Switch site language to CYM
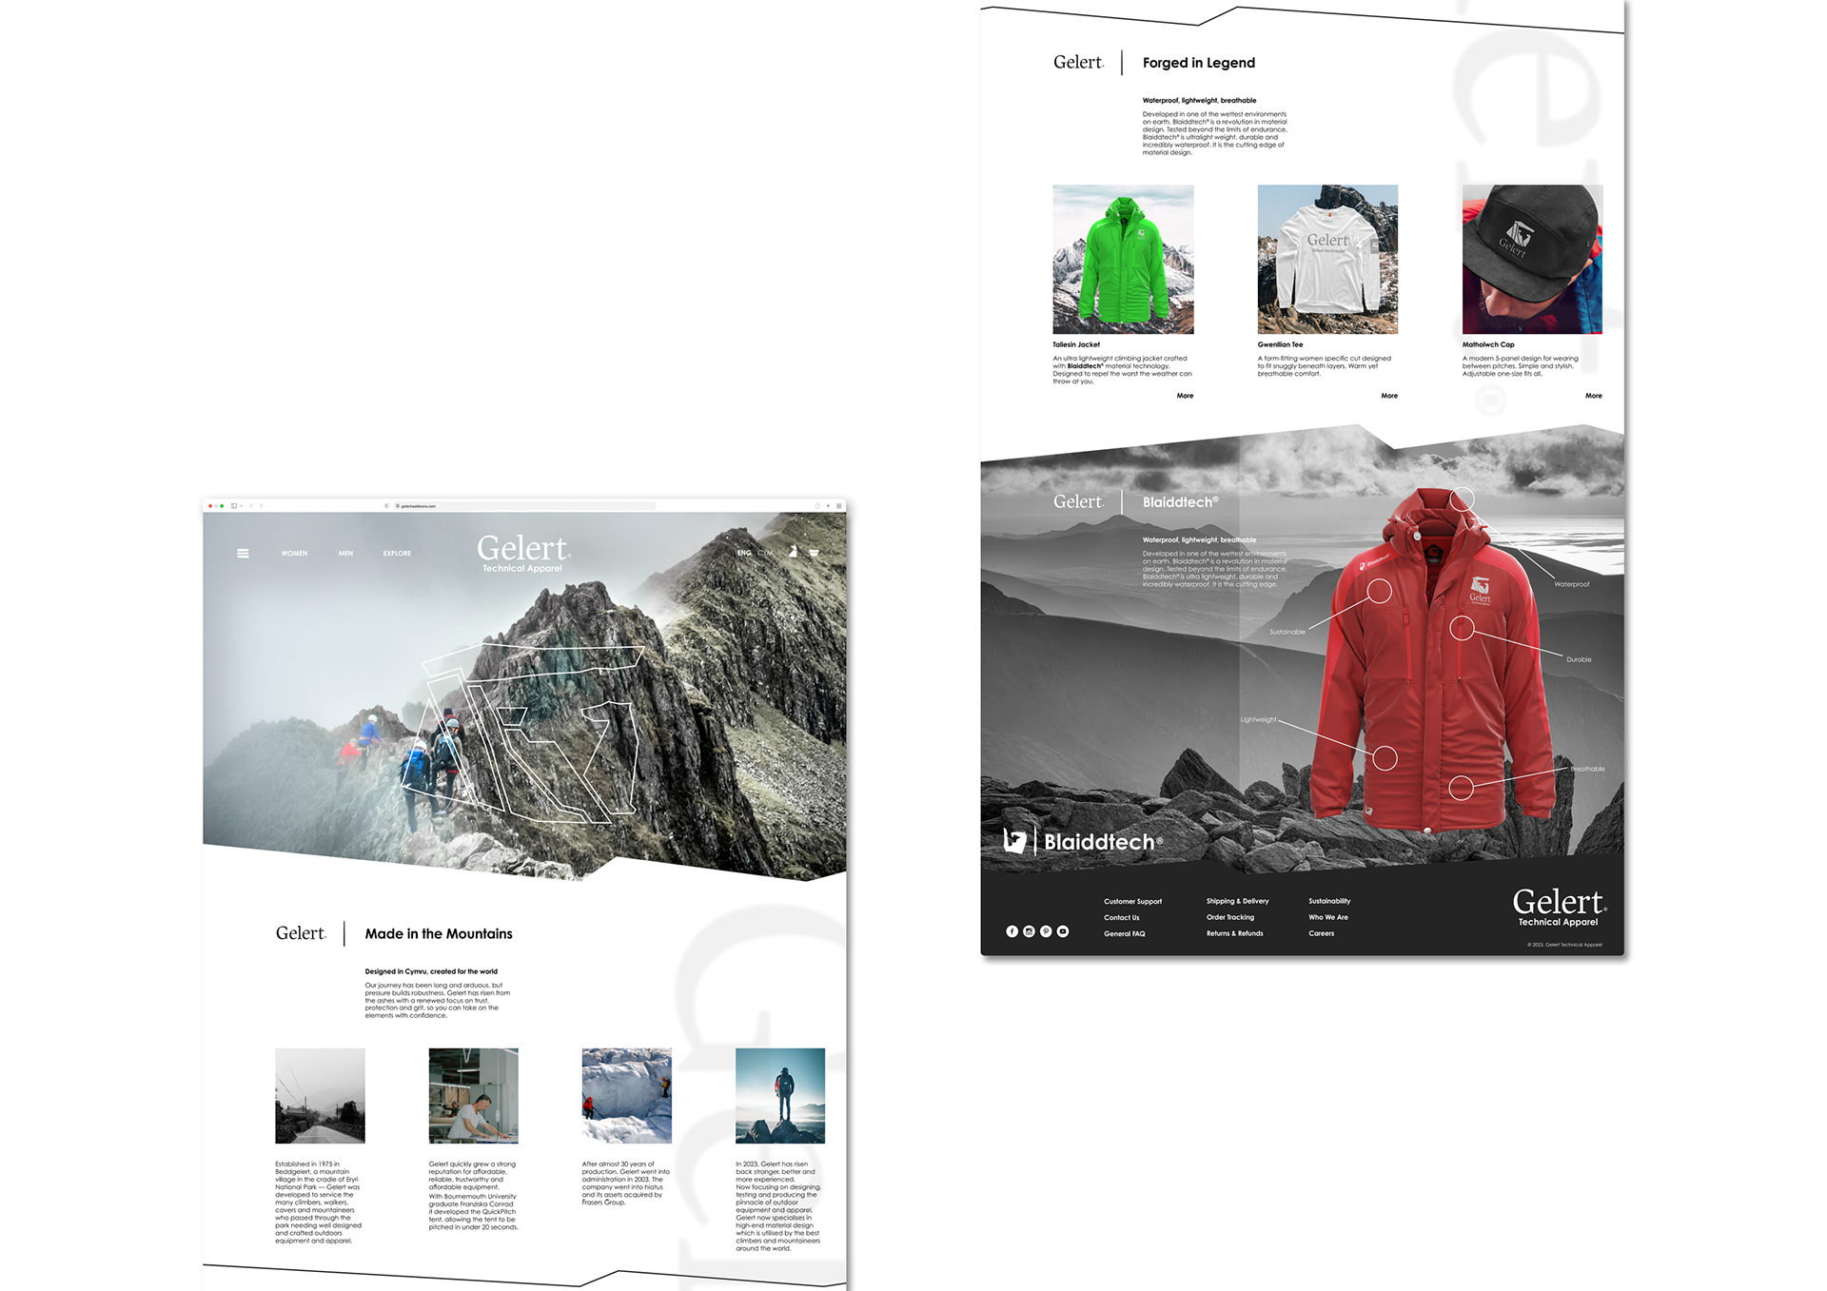Screen dimensions: 1827x1291 pyautogui.click(x=765, y=553)
